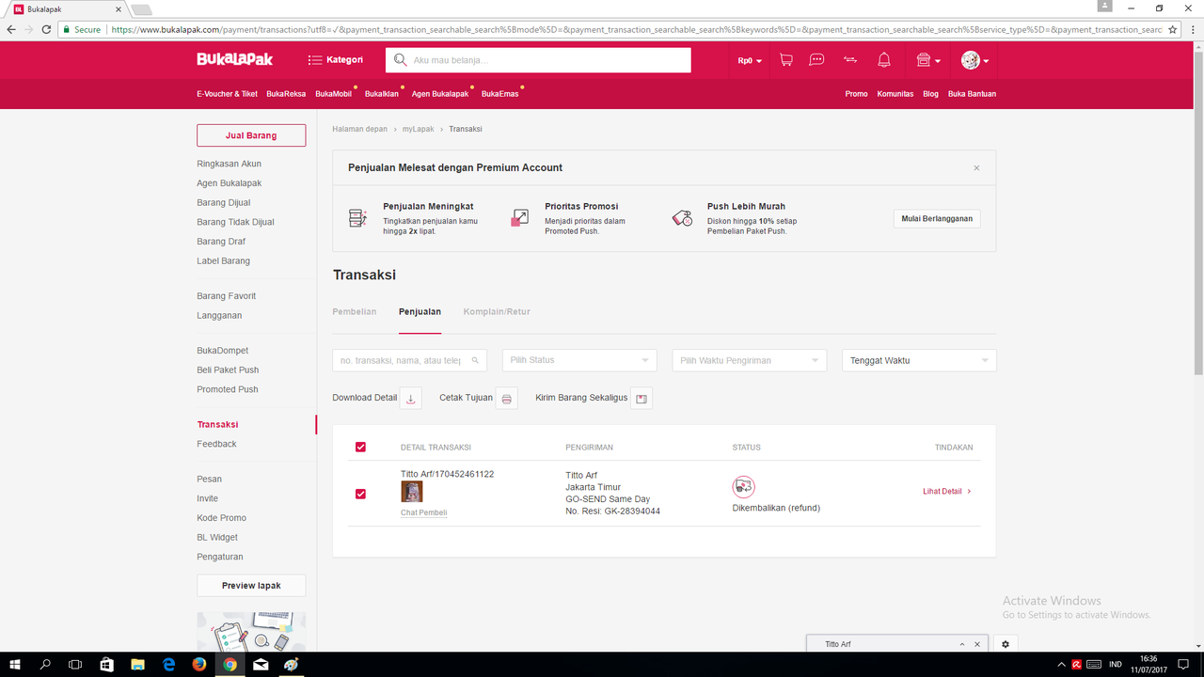Image resolution: width=1204 pixels, height=677 pixels.
Task: Bookmark page with star icon
Action: (1172, 29)
